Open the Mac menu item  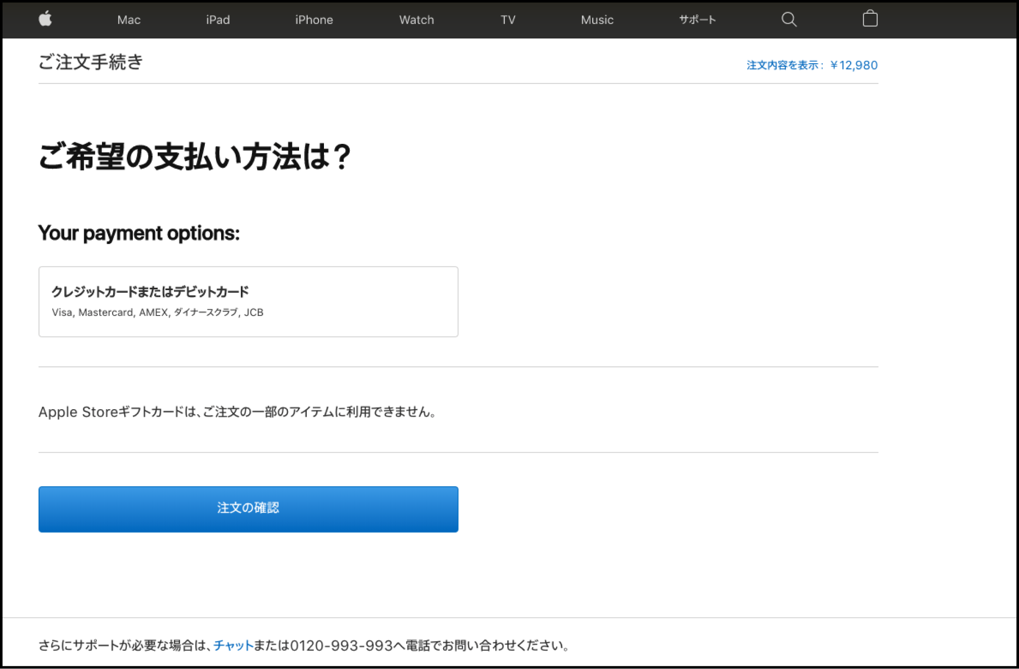pyautogui.click(x=129, y=20)
